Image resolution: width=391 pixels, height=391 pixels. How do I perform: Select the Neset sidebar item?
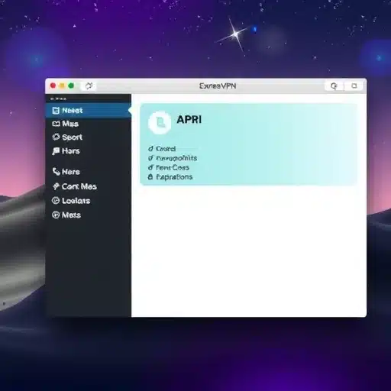pyautogui.click(x=88, y=111)
